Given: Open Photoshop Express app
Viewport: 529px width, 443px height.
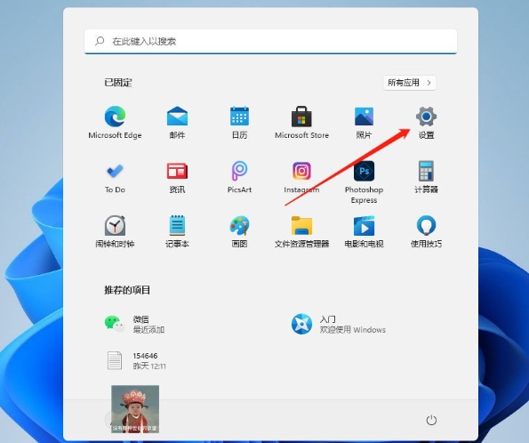Looking at the screenshot, I should click(x=364, y=182).
